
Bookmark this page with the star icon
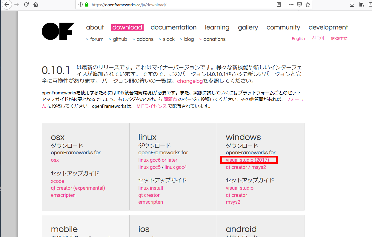point(308,4)
